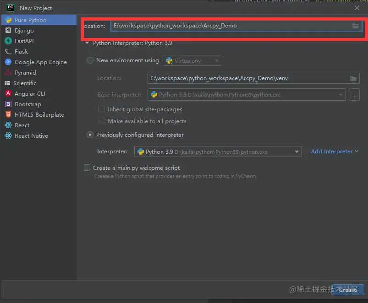368x303 pixels.
Task: Select the FastAPI project type
Action: tap(39, 41)
